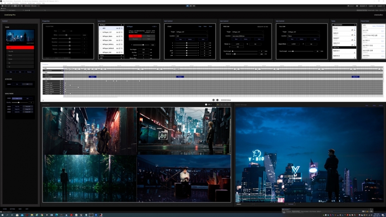Open Stage Target dropdown

click(191, 32)
